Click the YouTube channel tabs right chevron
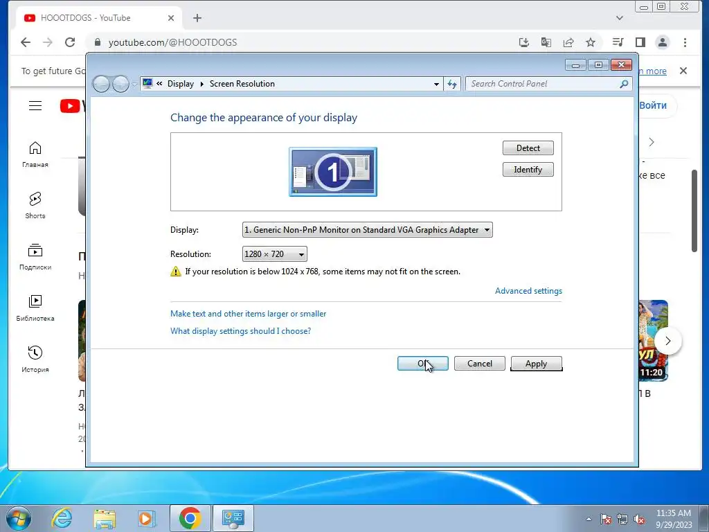Image resolution: width=709 pixels, height=532 pixels. click(652, 142)
